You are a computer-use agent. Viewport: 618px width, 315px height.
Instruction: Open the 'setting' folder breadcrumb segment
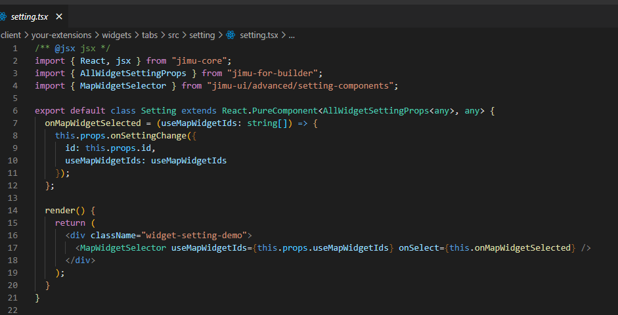pyautogui.click(x=202, y=35)
